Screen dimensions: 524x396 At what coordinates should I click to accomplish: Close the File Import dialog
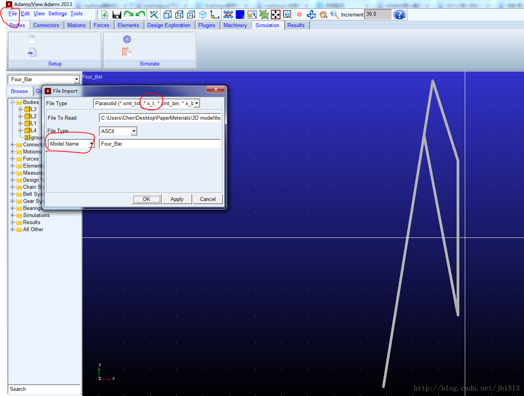point(216,89)
